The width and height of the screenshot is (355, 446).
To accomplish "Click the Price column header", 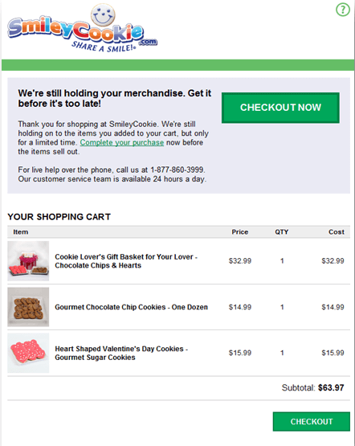I will coord(240,231).
